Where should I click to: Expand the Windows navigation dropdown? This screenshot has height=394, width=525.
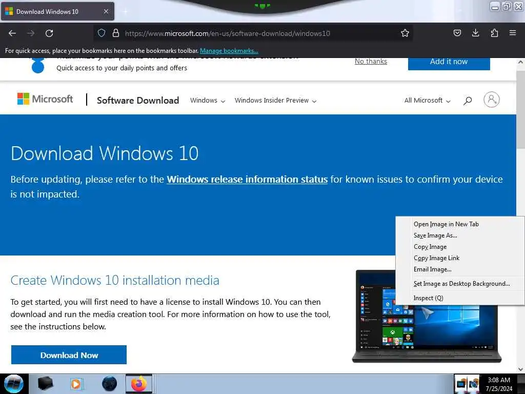208,101
